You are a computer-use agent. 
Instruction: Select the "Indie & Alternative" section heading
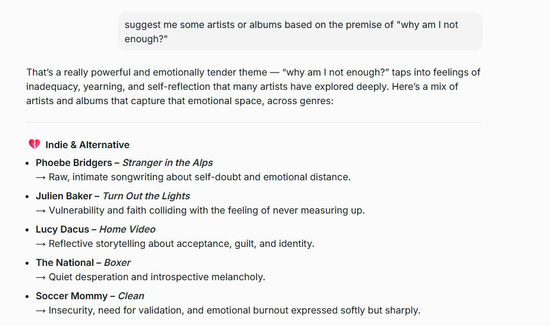click(x=87, y=145)
